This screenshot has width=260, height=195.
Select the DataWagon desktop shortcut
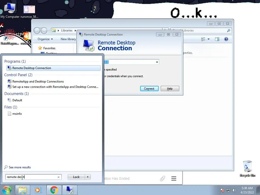10,37
